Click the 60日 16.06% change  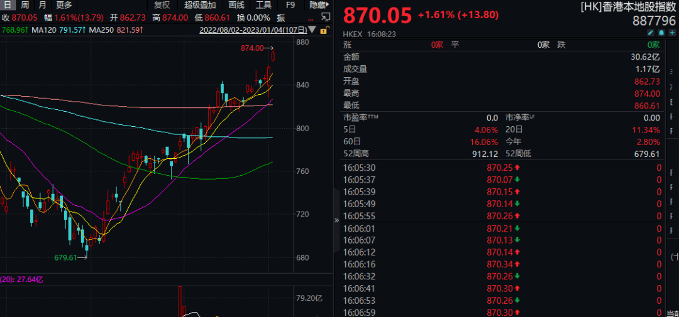click(484, 142)
